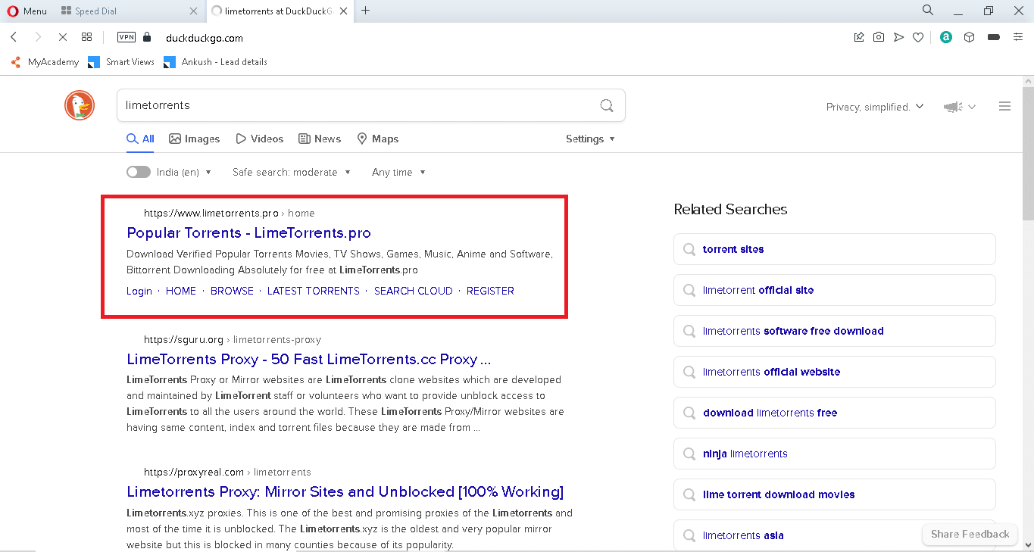This screenshot has width=1034, height=552.
Task: Open Popular Torrents - LimeTorrents.pro result
Action: [x=249, y=232]
